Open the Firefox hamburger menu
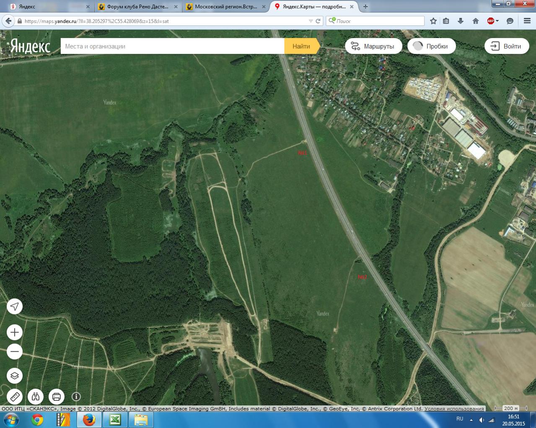The width and height of the screenshot is (536, 428). pos(527,21)
